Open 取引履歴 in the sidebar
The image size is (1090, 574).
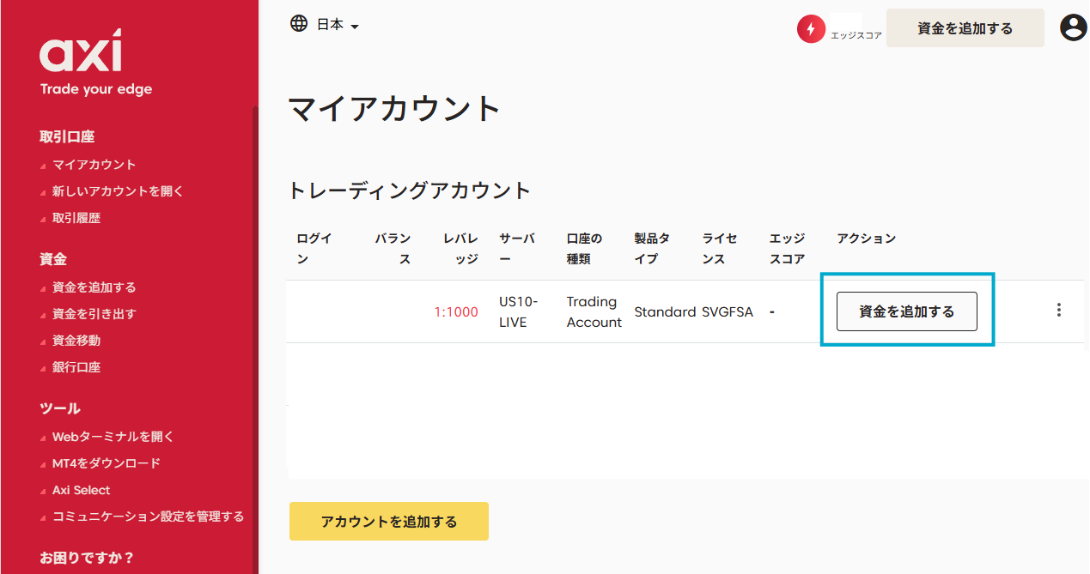point(76,218)
